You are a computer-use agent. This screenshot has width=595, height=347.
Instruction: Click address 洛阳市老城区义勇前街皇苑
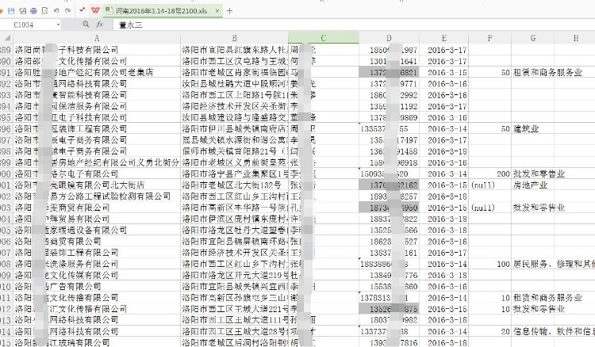point(235,162)
